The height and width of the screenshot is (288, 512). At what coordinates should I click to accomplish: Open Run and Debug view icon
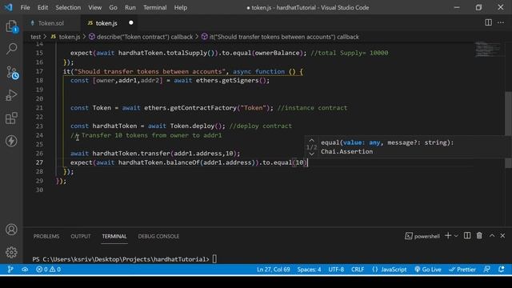pyautogui.click(x=11, y=95)
